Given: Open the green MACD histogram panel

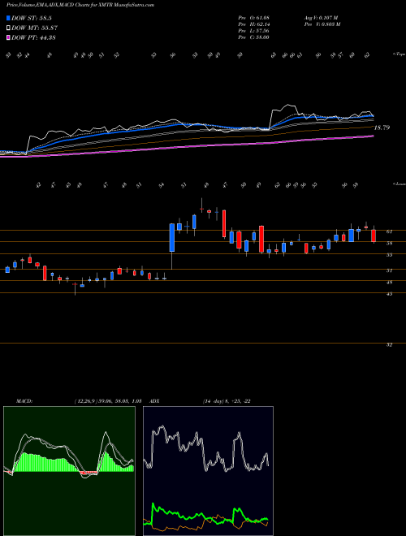Looking at the screenshot, I should click(69, 471).
